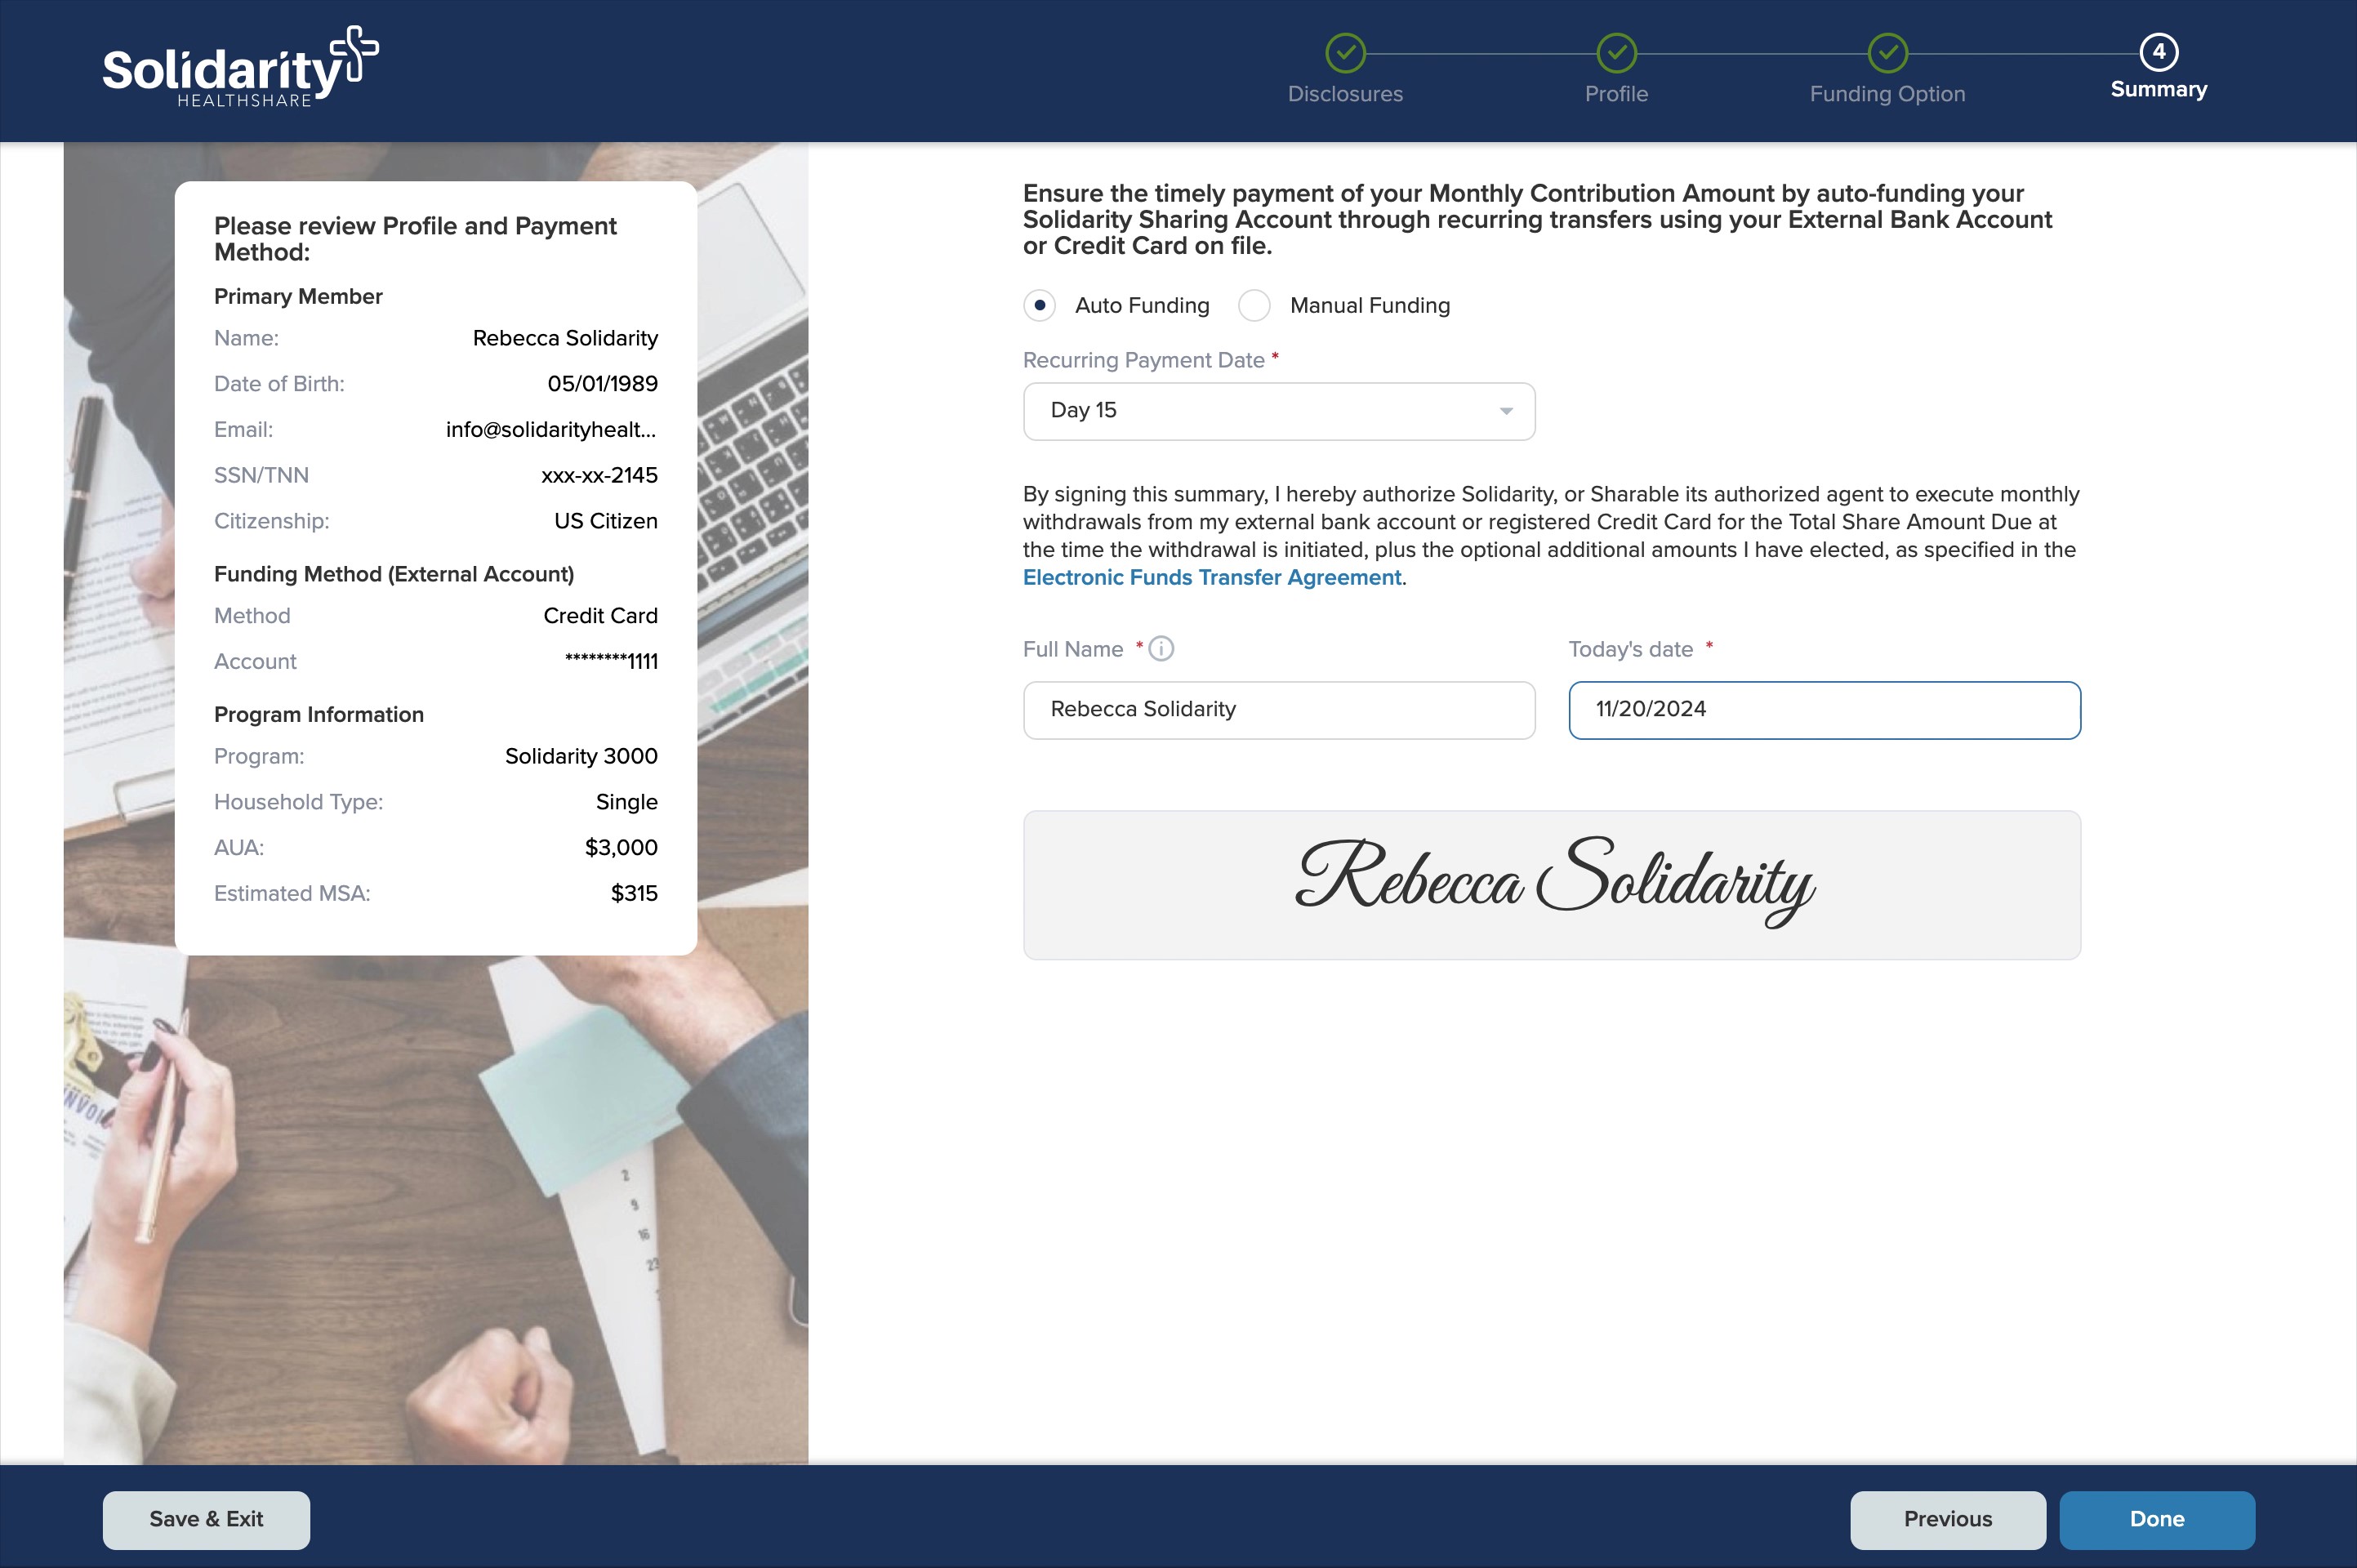Select the Auto Funding radio button
Viewport: 2357px width, 1568px height.
(x=1039, y=305)
